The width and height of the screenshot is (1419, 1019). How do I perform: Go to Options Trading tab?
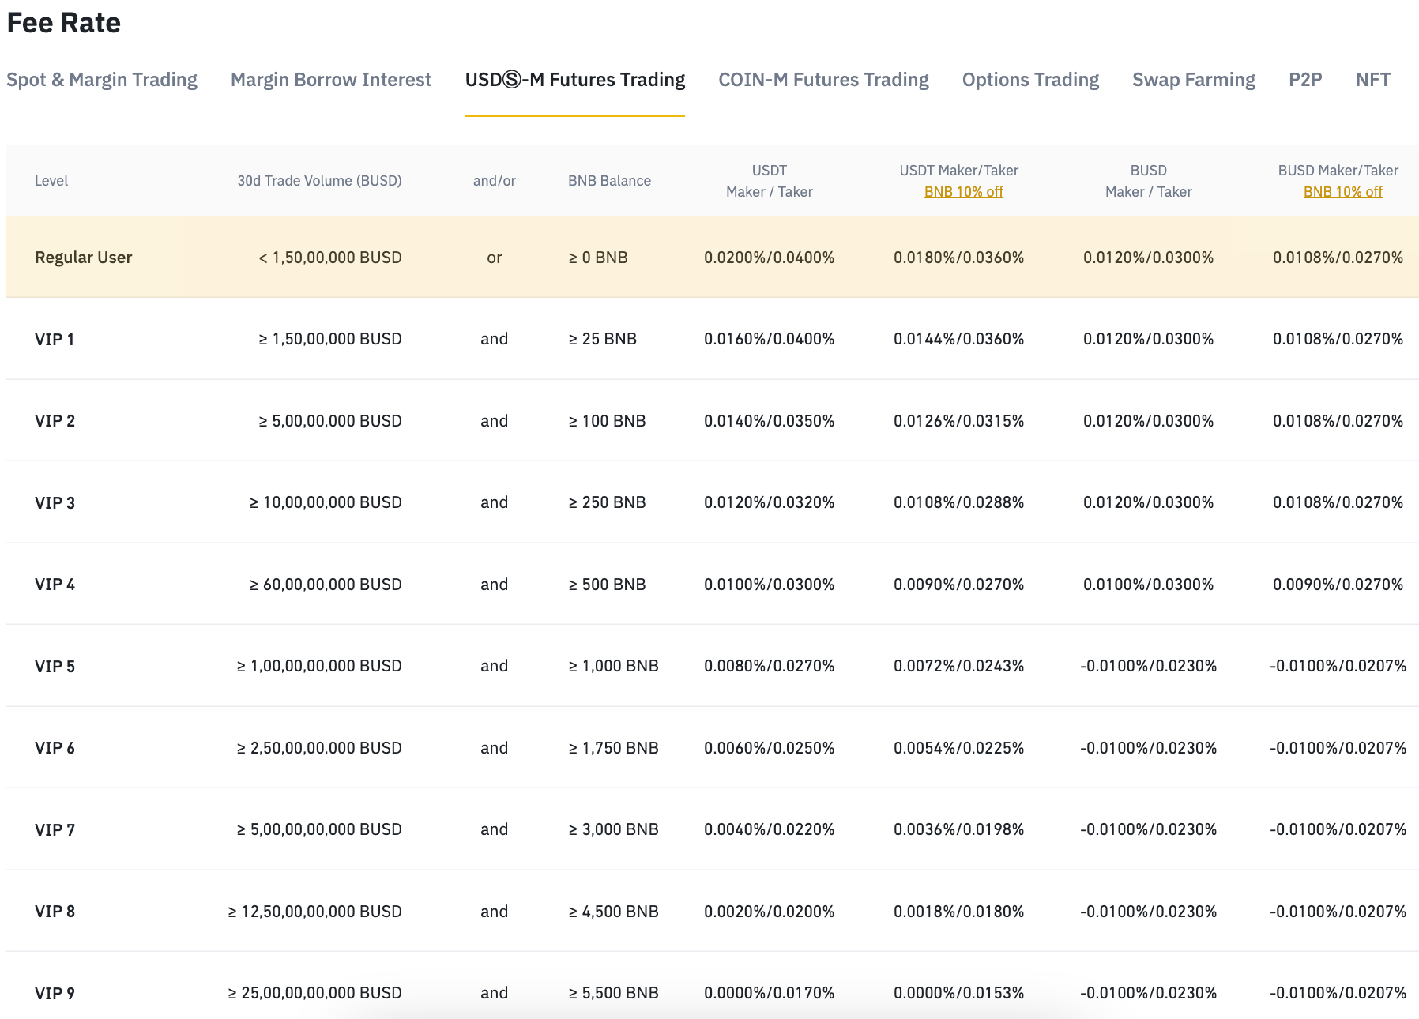pyautogui.click(x=1030, y=80)
